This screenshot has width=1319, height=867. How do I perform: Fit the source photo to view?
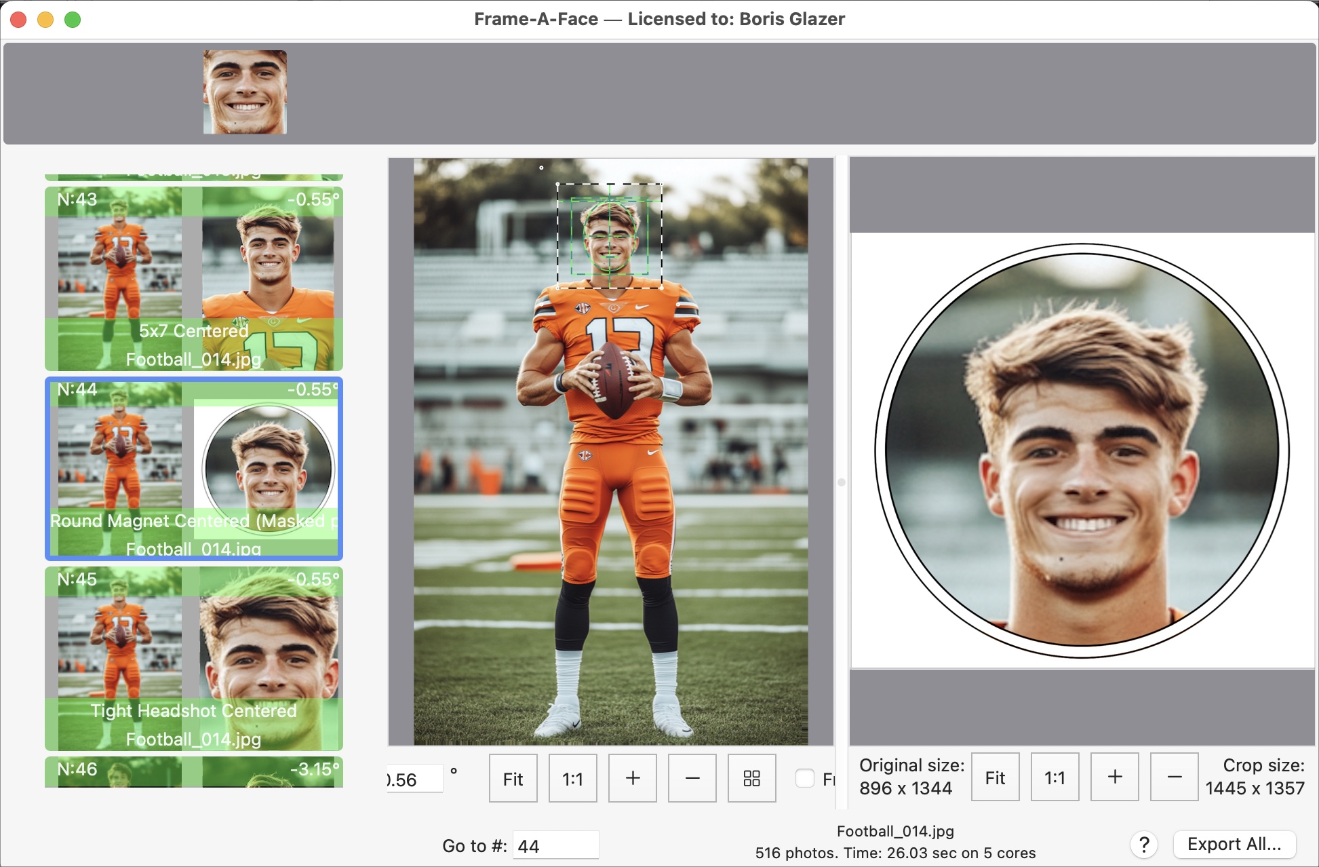[x=513, y=778]
